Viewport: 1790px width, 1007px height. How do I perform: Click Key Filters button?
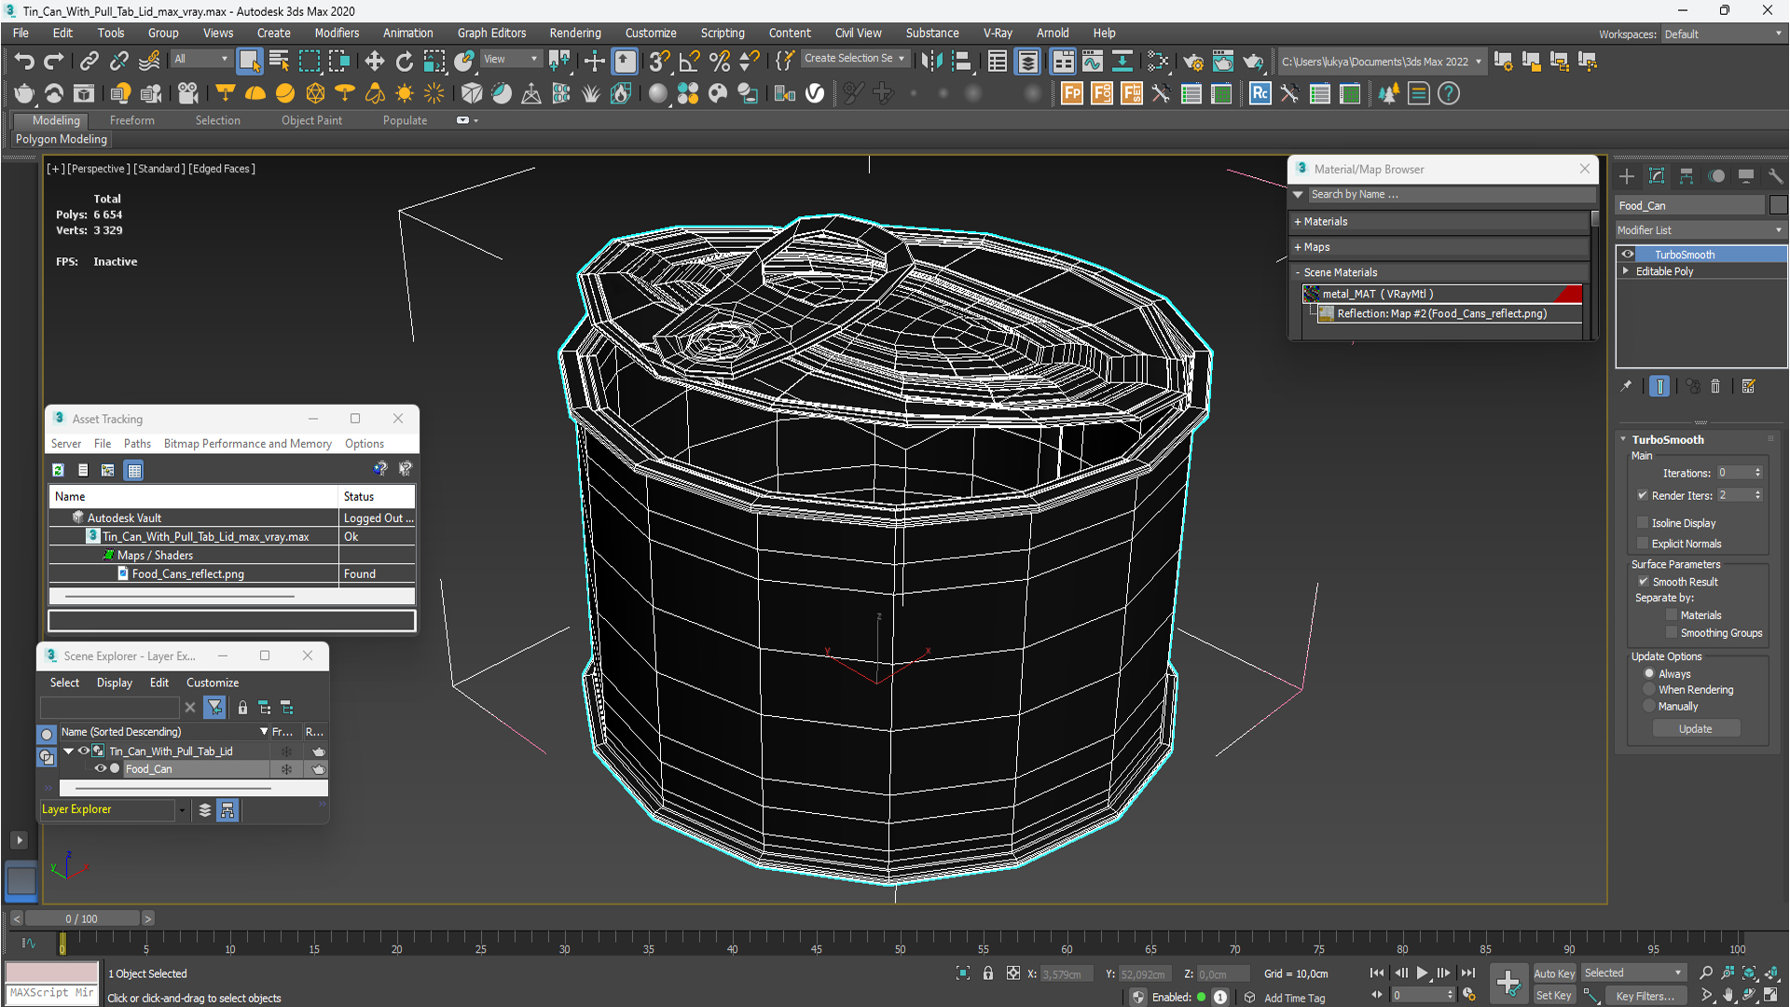pyautogui.click(x=1645, y=996)
